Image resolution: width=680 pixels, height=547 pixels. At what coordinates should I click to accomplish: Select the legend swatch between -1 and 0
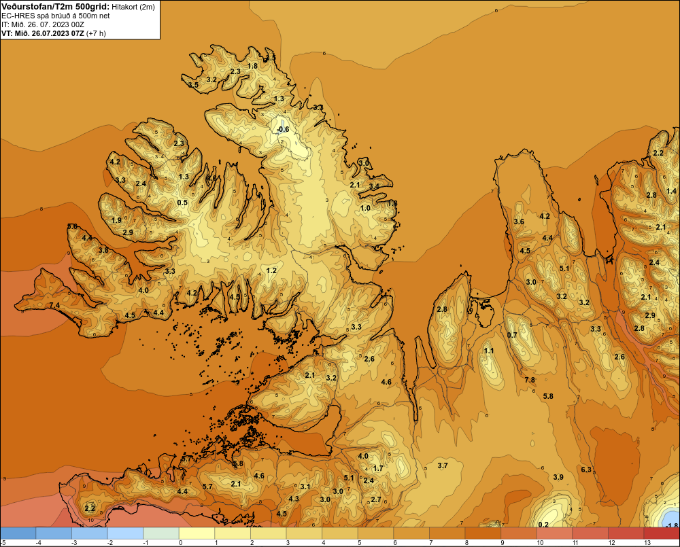click(x=161, y=533)
